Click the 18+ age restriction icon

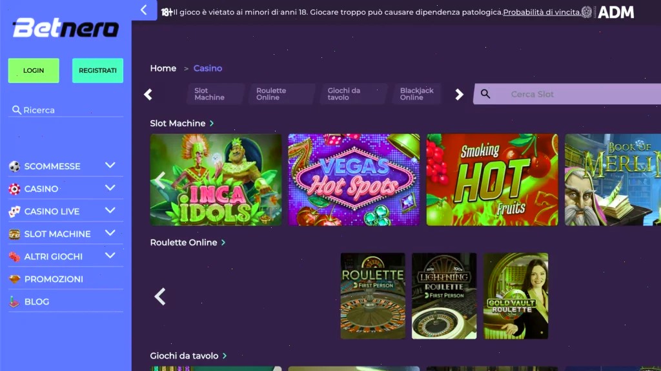[x=167, y=12]
